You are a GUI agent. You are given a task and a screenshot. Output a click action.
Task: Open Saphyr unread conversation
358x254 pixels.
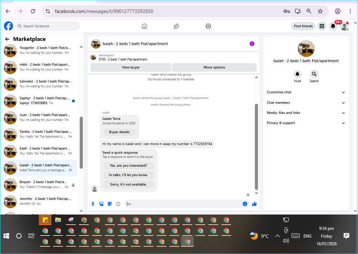(x=39, y=101)
